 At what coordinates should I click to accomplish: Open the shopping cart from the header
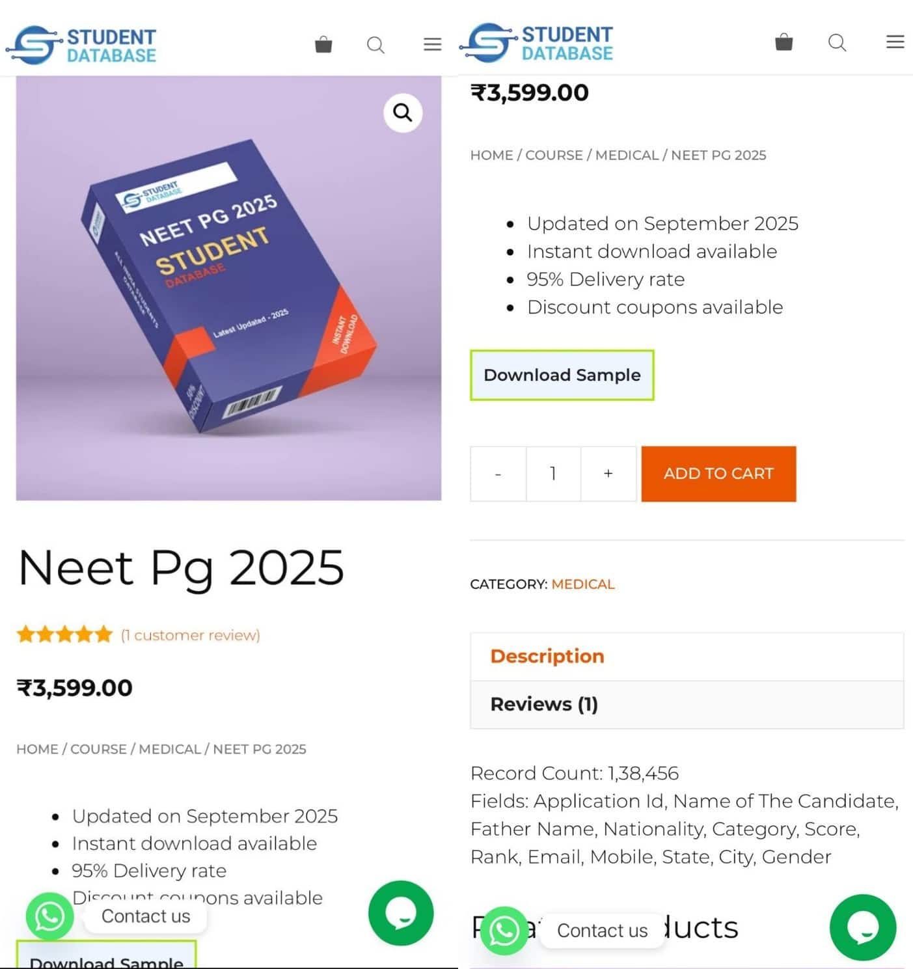pos(323,44)
